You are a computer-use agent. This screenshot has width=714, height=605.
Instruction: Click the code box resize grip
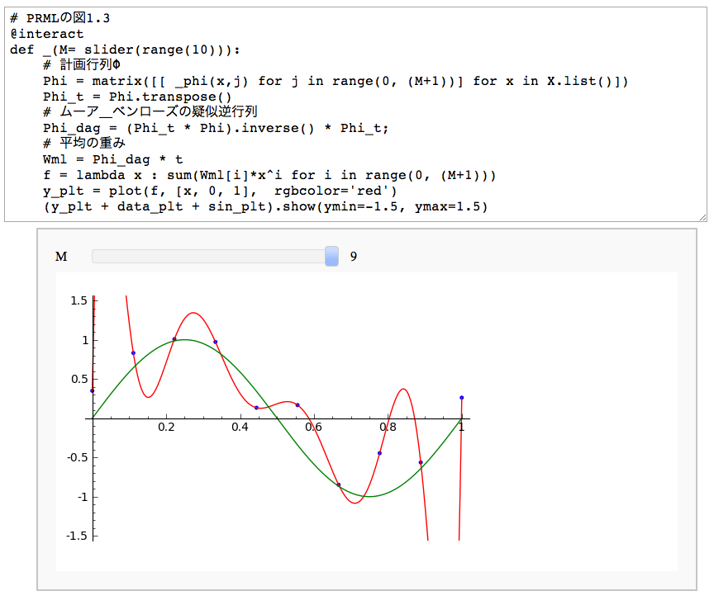702,217
